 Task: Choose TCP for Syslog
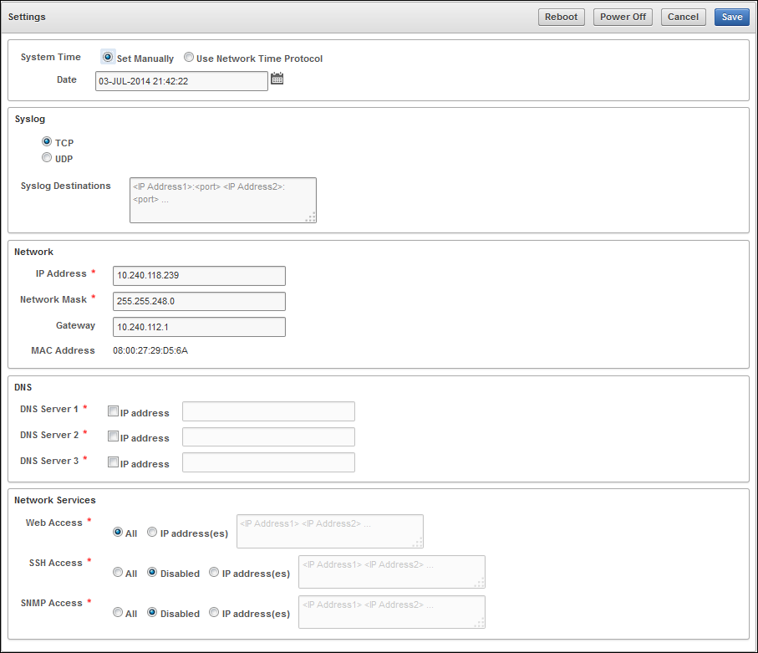47,141
